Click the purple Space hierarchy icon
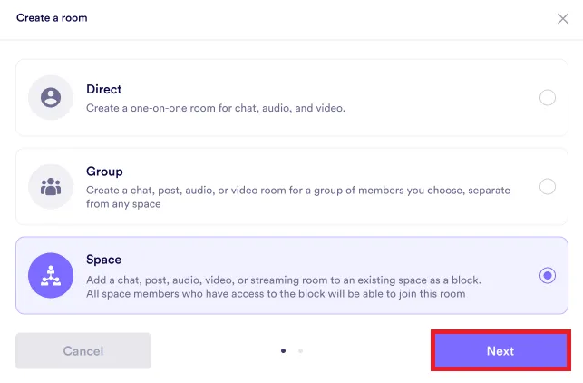The height and width of the screenshot is (383, 583). point(51,275)
